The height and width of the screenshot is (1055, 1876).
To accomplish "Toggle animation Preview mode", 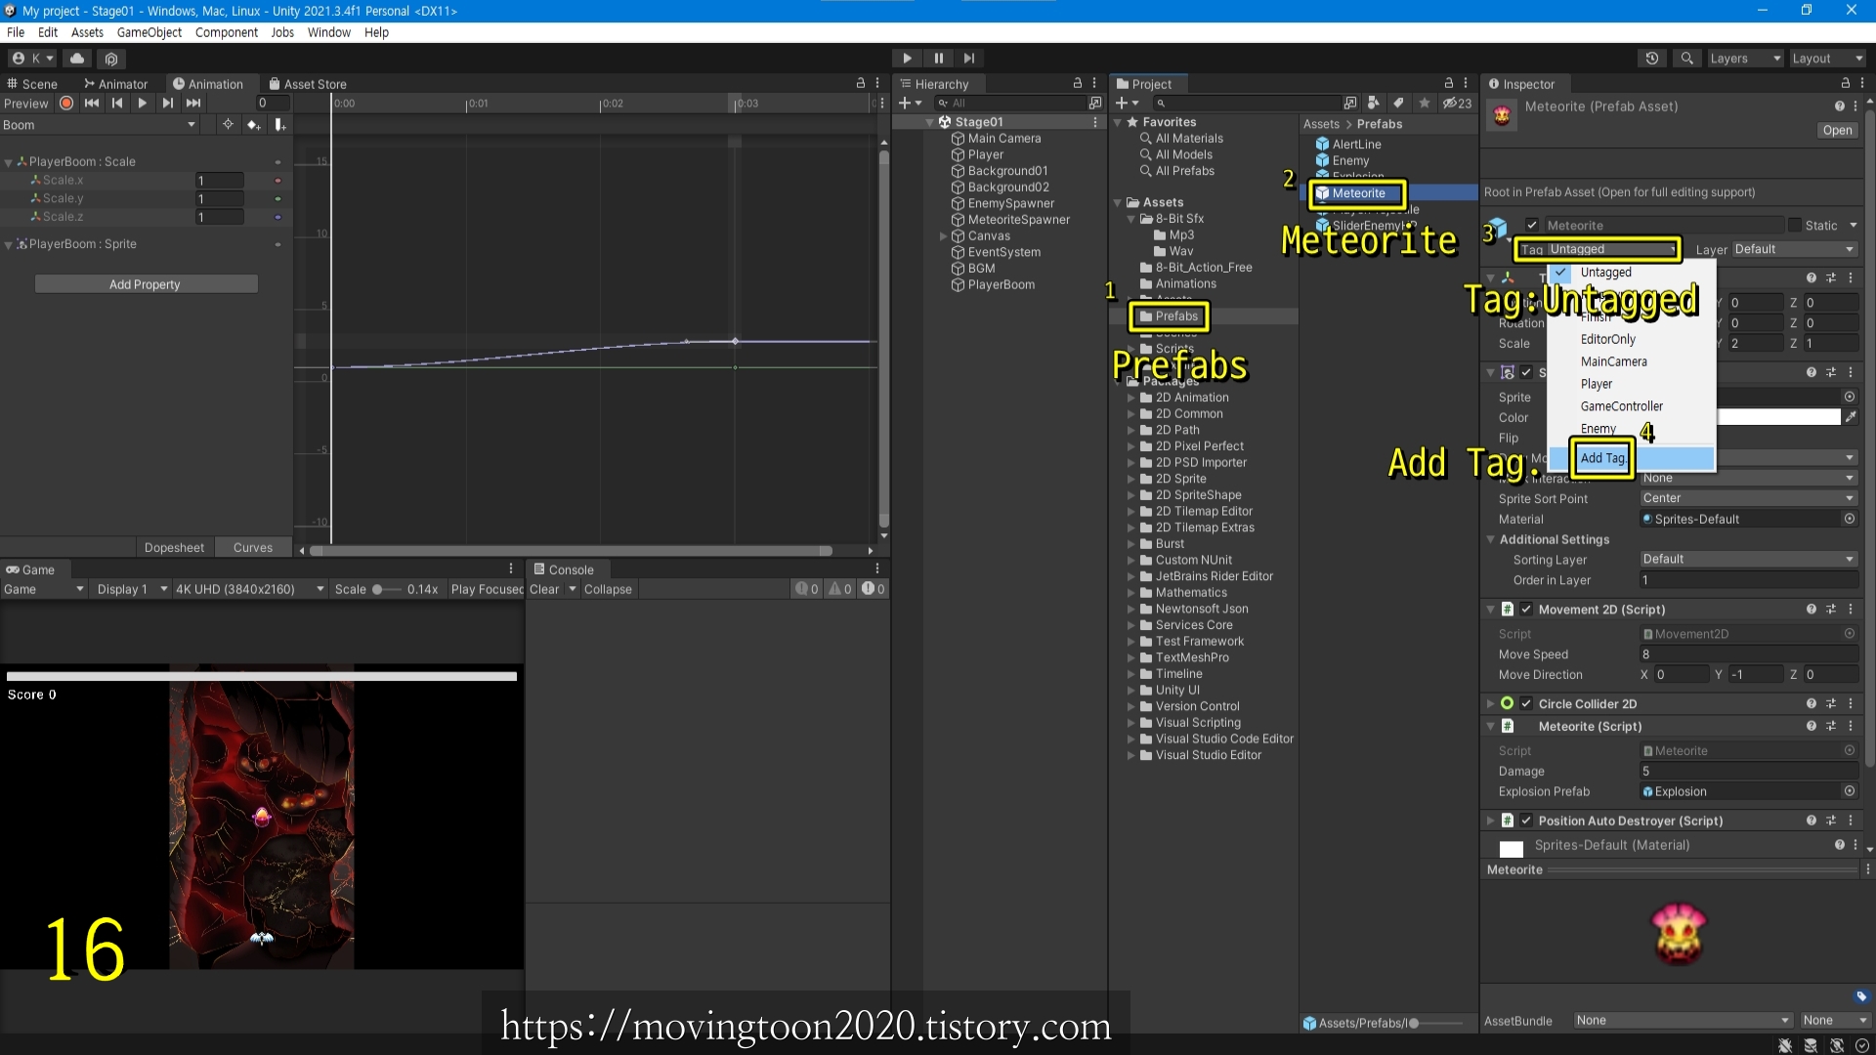I will (x=26, y=104).
